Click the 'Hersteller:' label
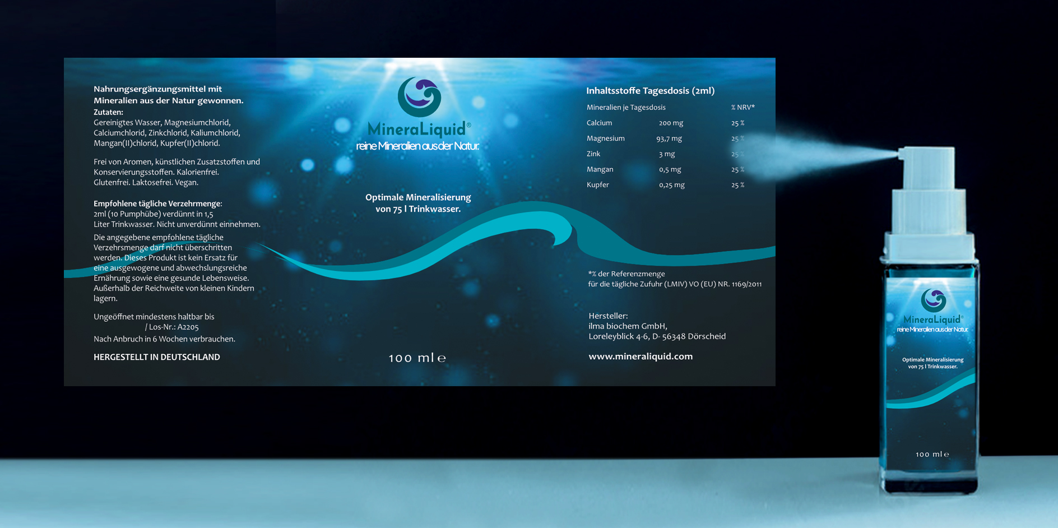 coord(608,316)
